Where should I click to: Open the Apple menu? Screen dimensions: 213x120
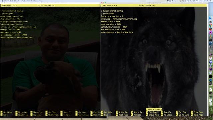[2, 1]
